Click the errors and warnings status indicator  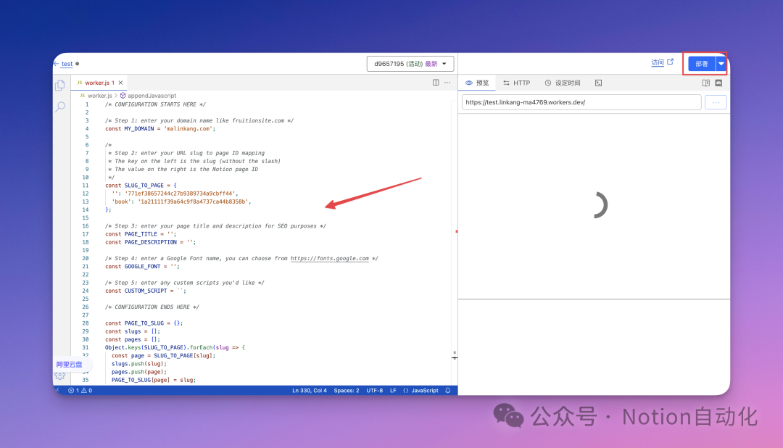pyautogui.click(x=80, y=391)
